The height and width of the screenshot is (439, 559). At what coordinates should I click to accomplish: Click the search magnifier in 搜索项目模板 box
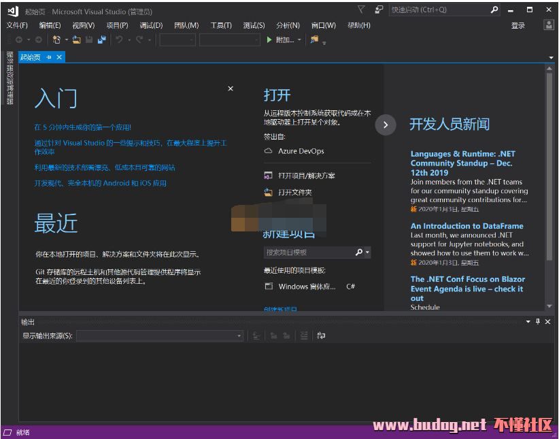click(359, 253)
